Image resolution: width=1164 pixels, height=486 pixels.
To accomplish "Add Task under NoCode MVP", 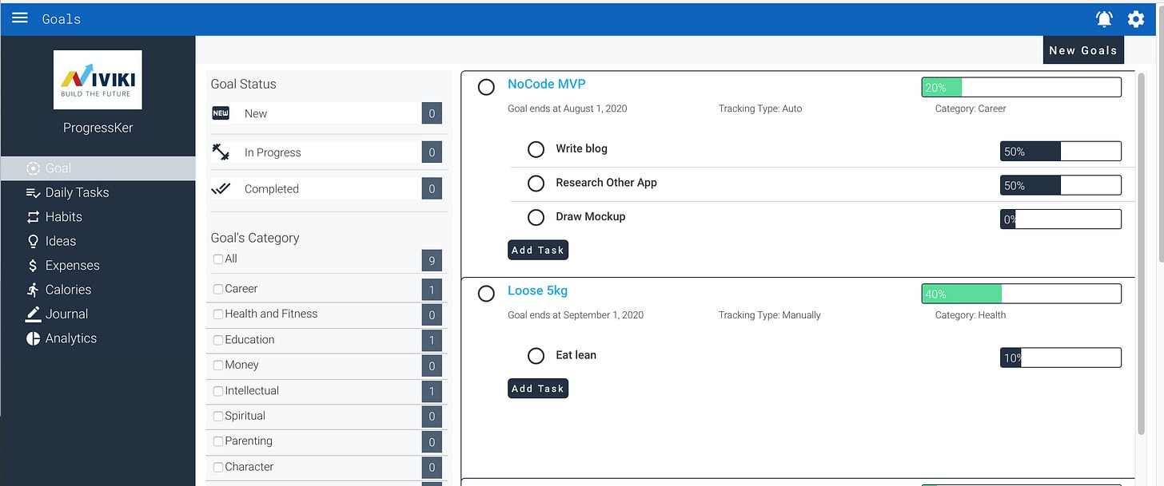I will click(x=538, y=250).
